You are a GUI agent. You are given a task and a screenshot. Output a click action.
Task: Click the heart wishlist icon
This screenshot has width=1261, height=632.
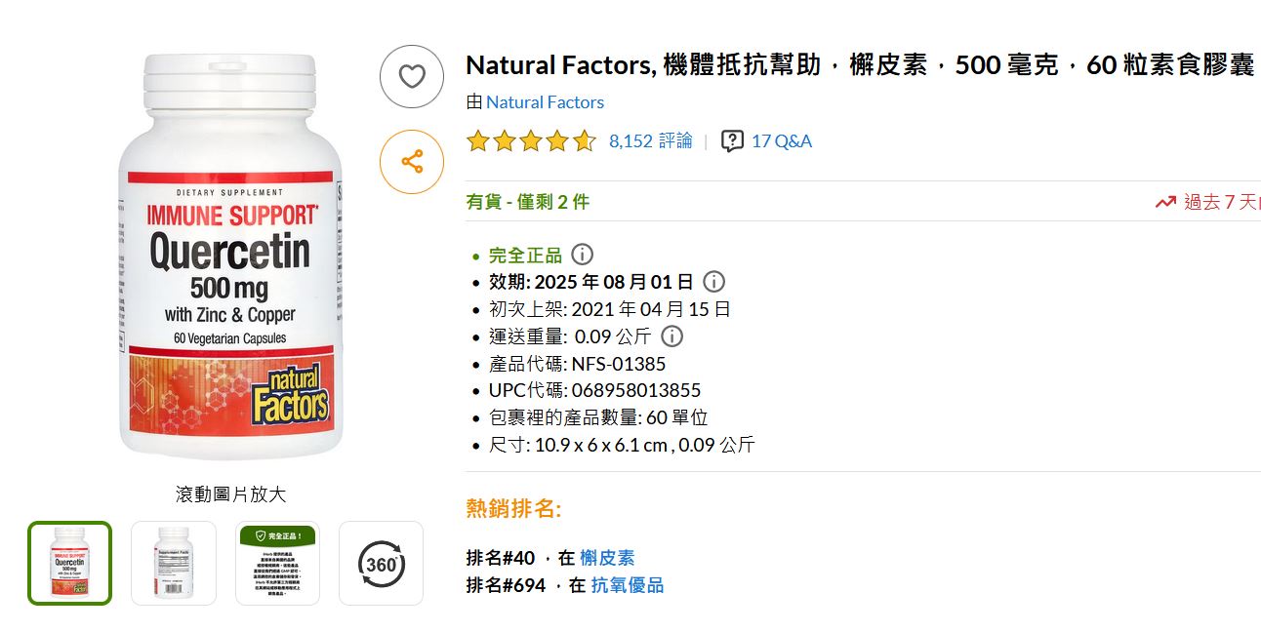point(412,76)
